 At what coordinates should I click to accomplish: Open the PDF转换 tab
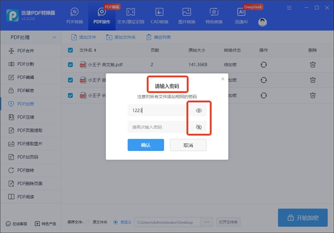(74, 16)
